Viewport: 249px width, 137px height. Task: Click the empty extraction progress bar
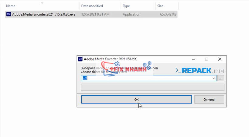click(152, 87)
